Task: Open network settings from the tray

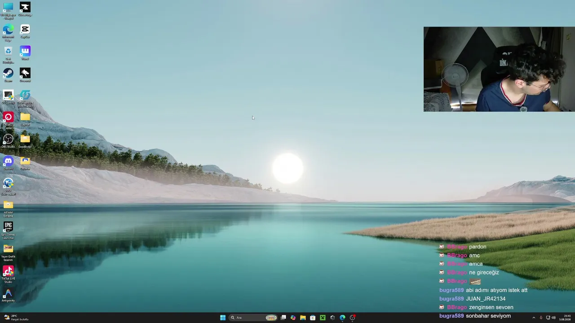Action: 548,318
